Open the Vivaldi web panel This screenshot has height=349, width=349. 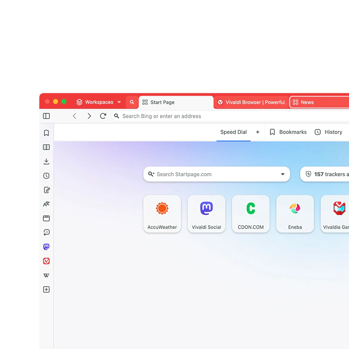46,261
